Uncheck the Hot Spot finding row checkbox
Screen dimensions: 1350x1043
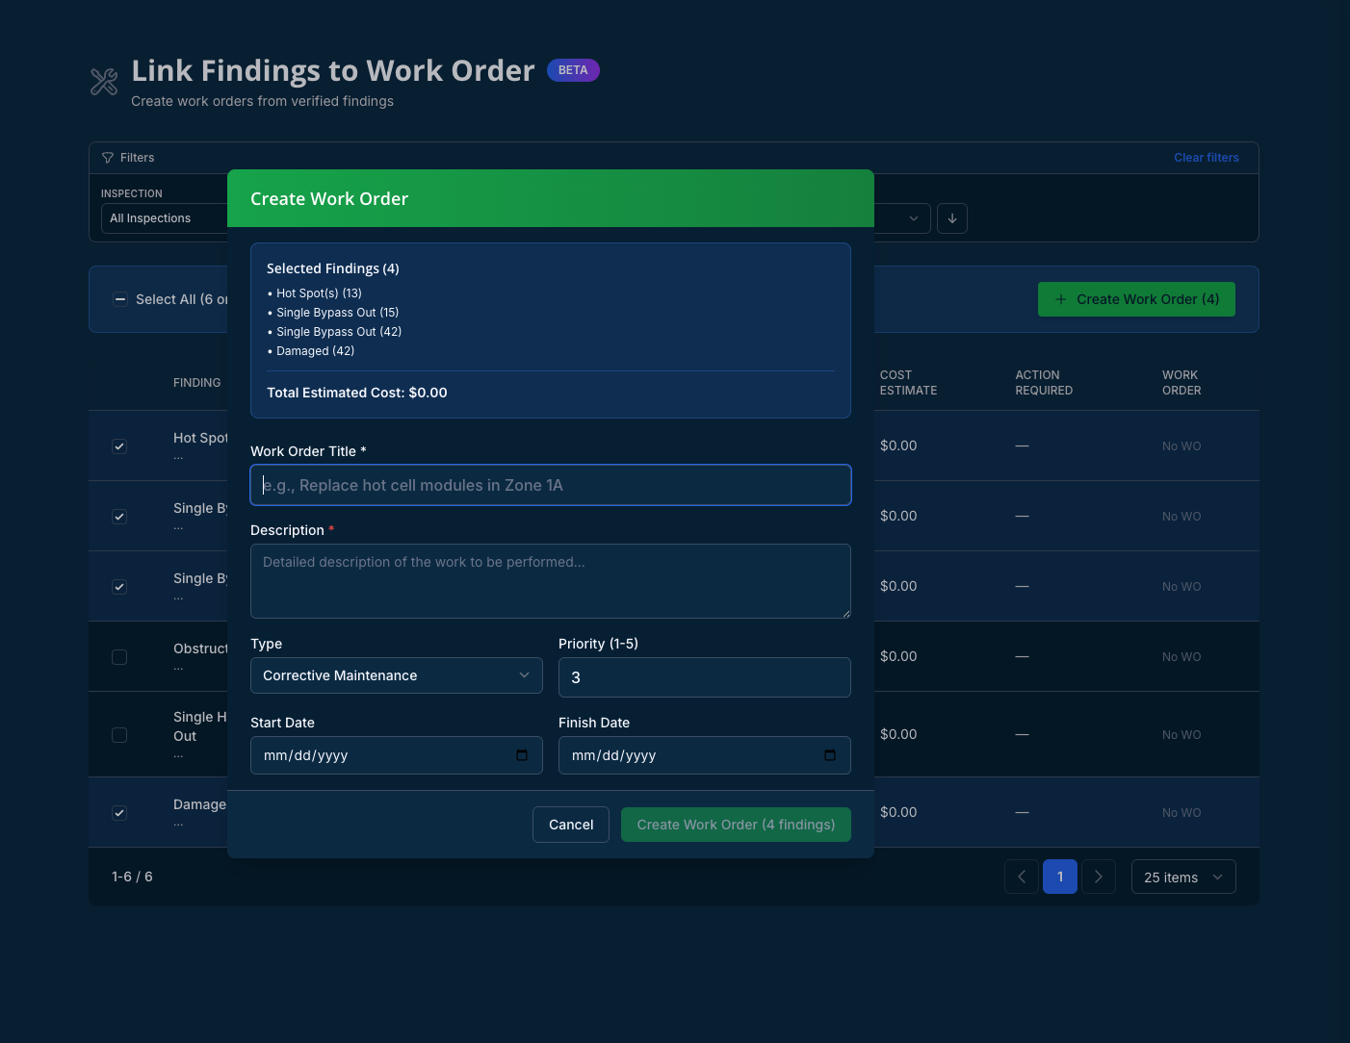119,446
